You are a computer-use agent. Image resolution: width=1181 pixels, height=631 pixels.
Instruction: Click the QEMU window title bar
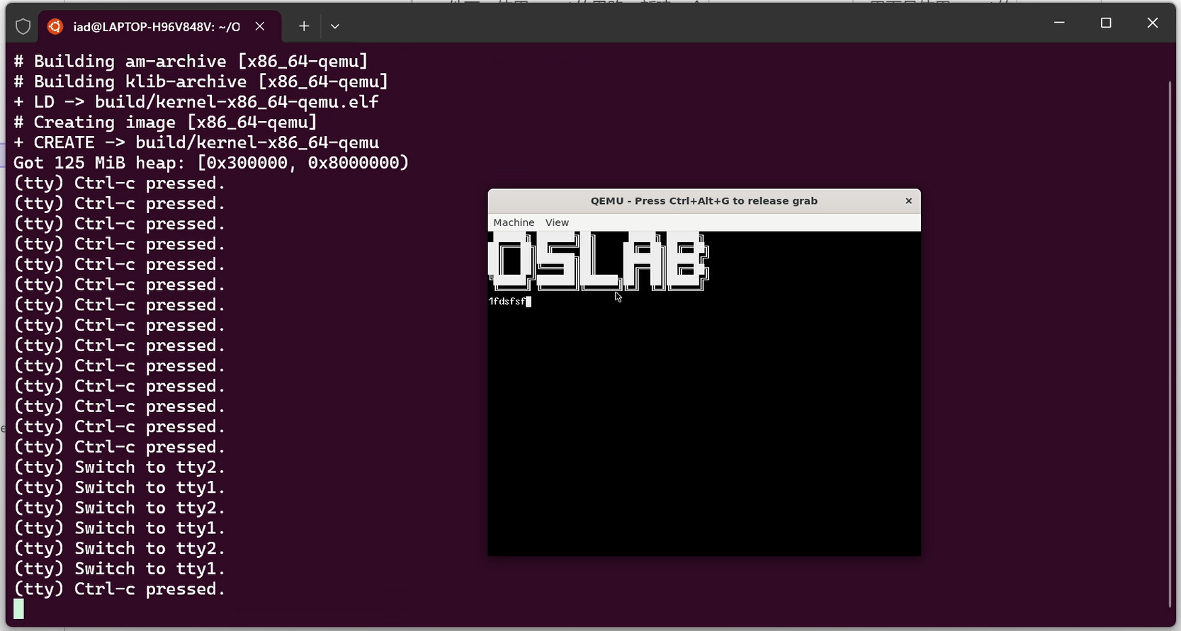703,201
